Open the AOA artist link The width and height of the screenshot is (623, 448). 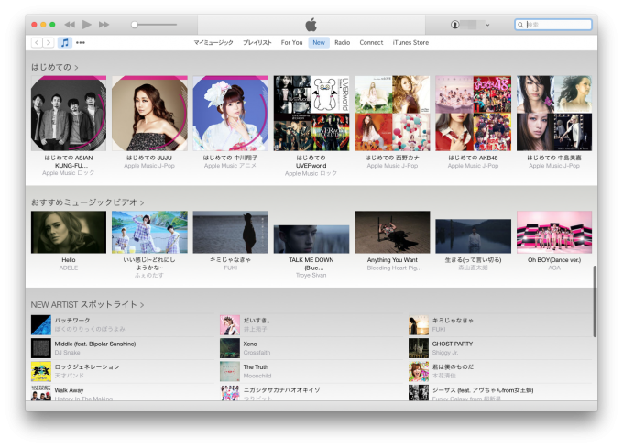coord(554,268)
